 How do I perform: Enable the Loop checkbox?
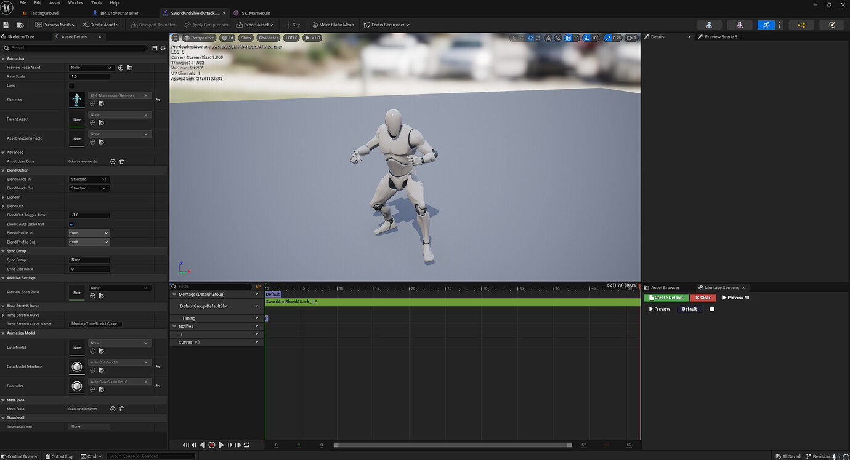(x=71, y=85)
